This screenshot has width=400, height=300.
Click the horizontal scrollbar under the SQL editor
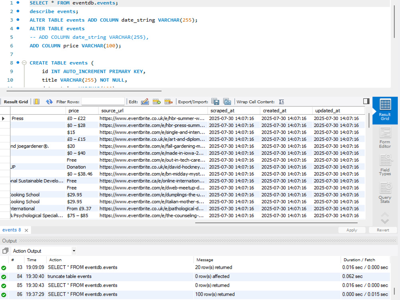click(84, 90)
